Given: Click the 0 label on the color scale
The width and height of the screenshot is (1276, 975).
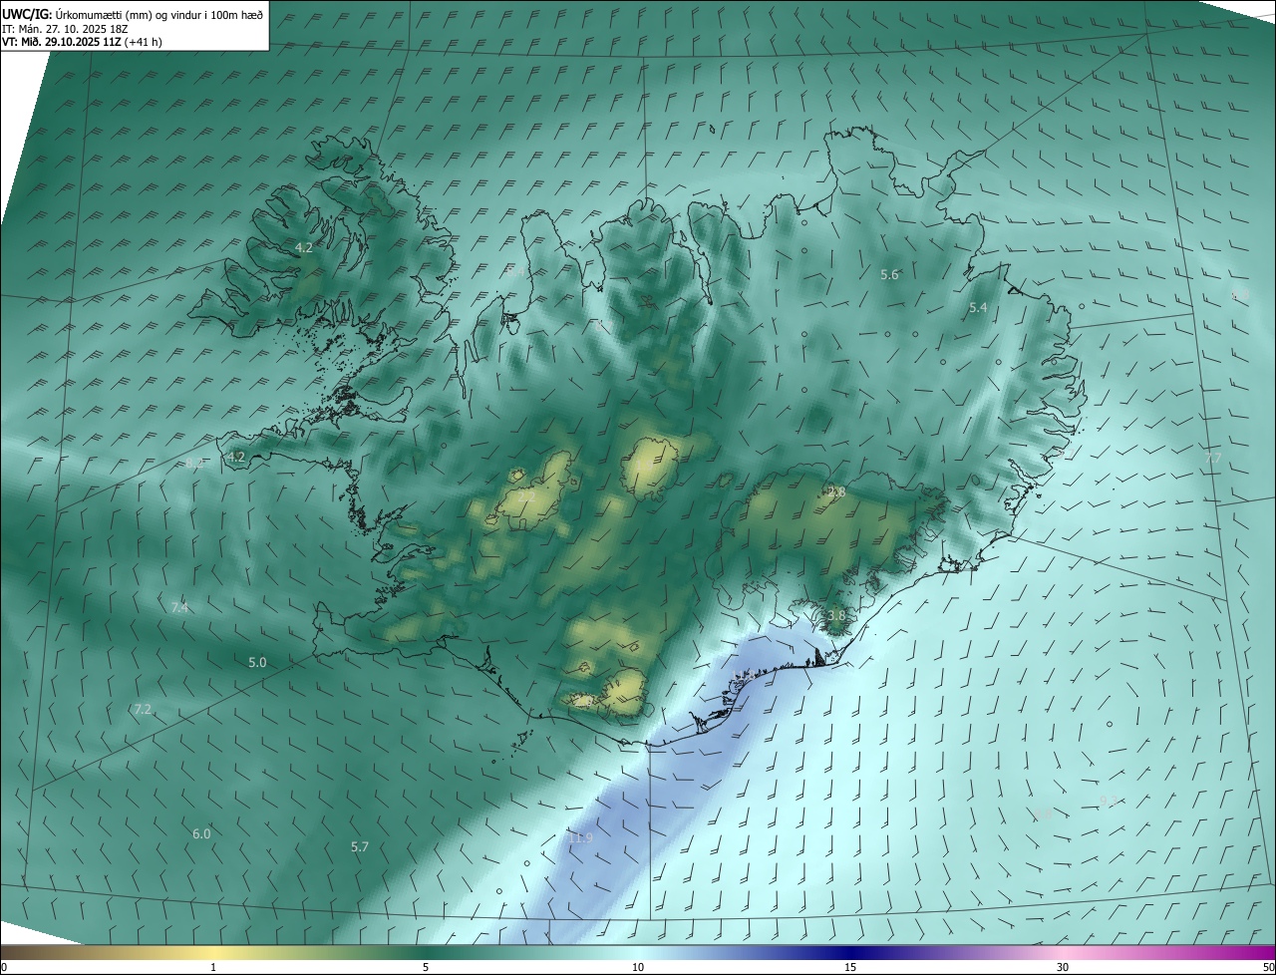Looking at the screenshot, I should coord(4,967).
